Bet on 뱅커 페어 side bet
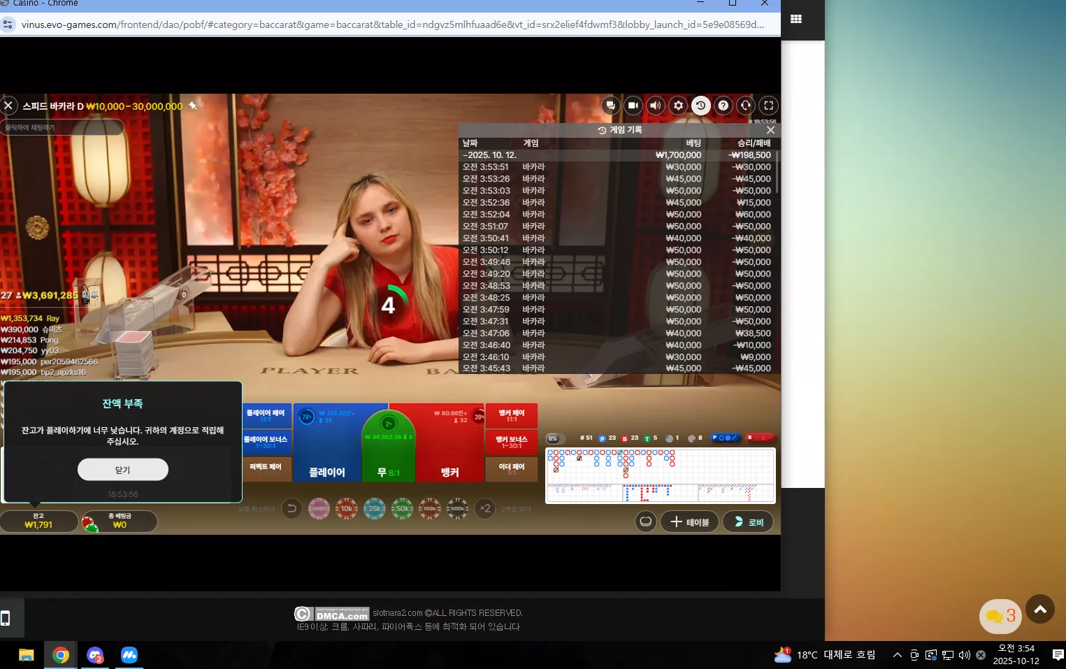This screenshot has width=1066, height=669. click(512, 416)
